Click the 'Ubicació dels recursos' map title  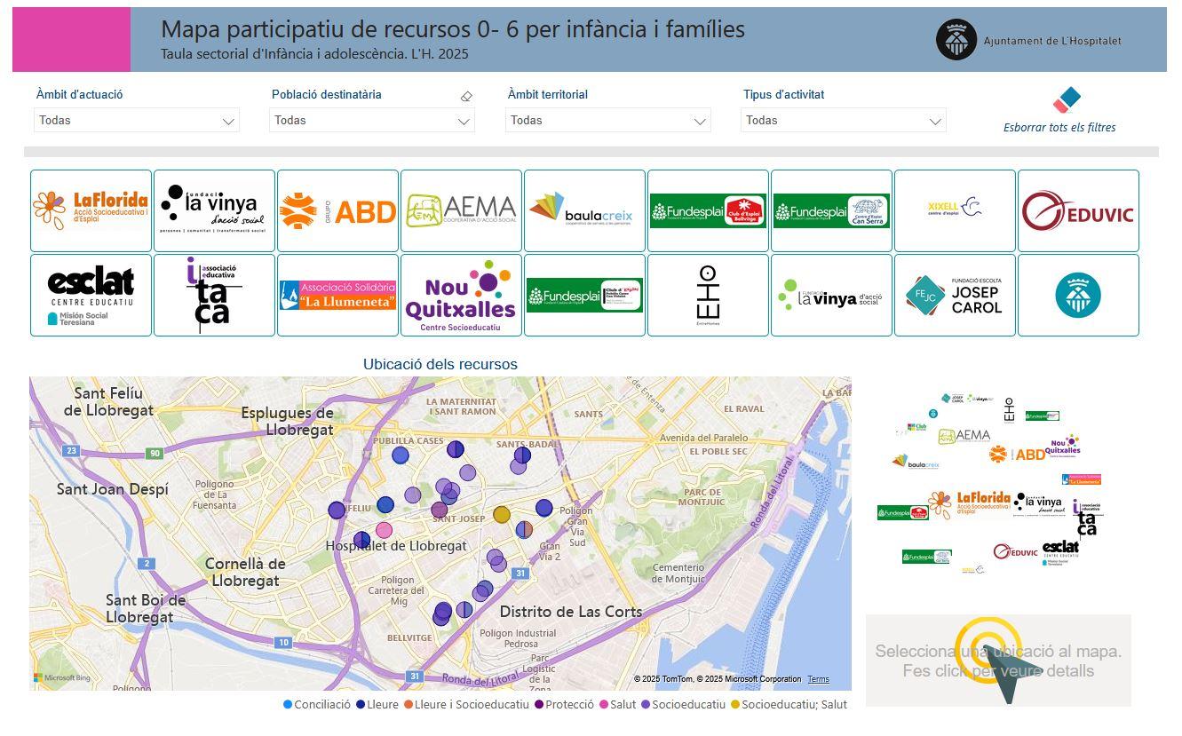point(440,364)
